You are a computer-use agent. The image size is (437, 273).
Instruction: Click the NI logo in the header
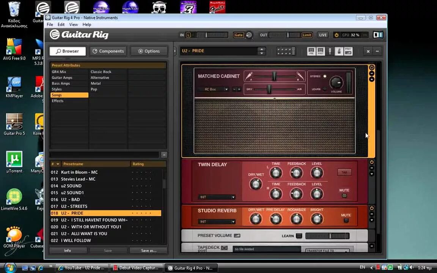pos(378,35)
